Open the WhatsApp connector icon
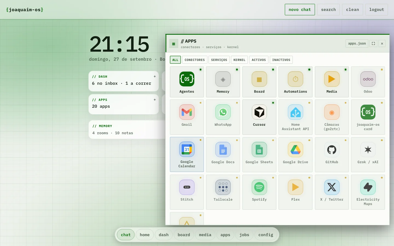Image resolution: width=394 pixels, height=246 pixels. 223,112
